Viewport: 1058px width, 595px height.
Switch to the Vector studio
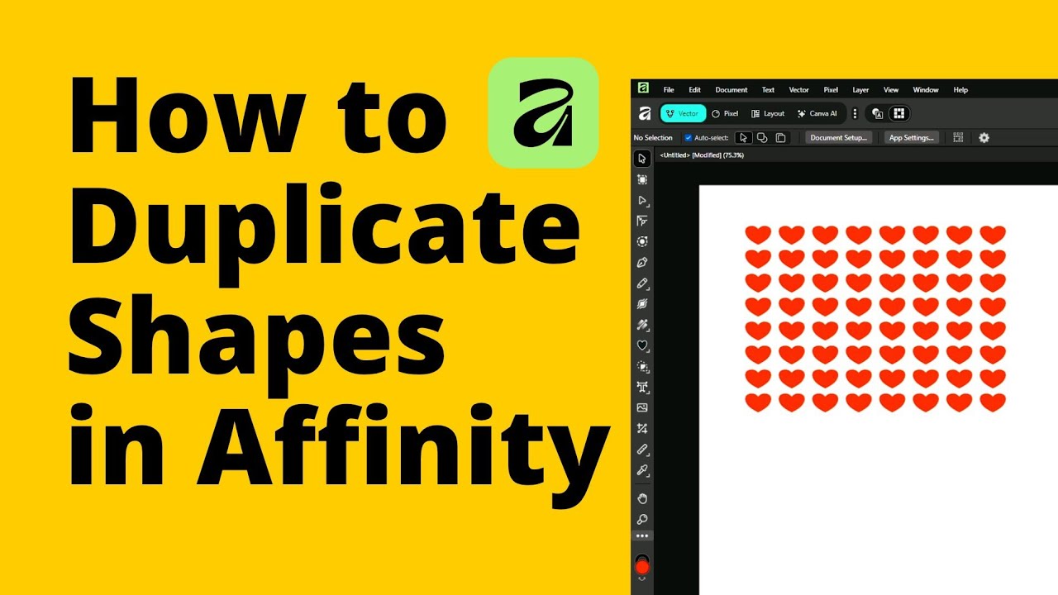(683, 114)
